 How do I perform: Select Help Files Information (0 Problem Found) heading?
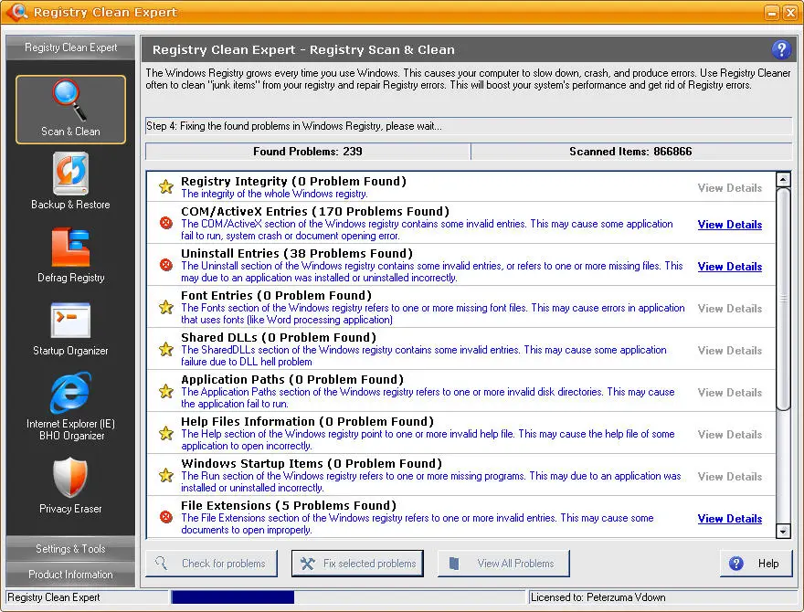(x=307, y=421)
